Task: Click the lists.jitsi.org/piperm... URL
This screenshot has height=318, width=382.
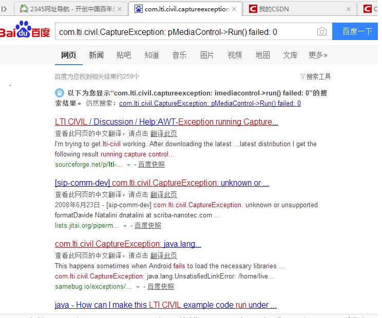Action: pos(87,226)
